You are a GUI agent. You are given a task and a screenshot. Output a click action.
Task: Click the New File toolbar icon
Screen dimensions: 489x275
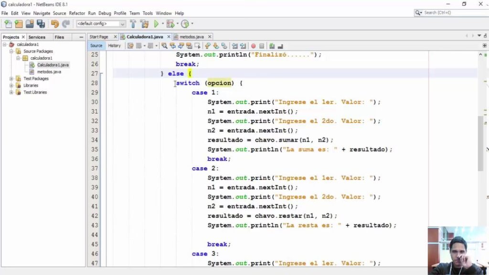(8, 24)
